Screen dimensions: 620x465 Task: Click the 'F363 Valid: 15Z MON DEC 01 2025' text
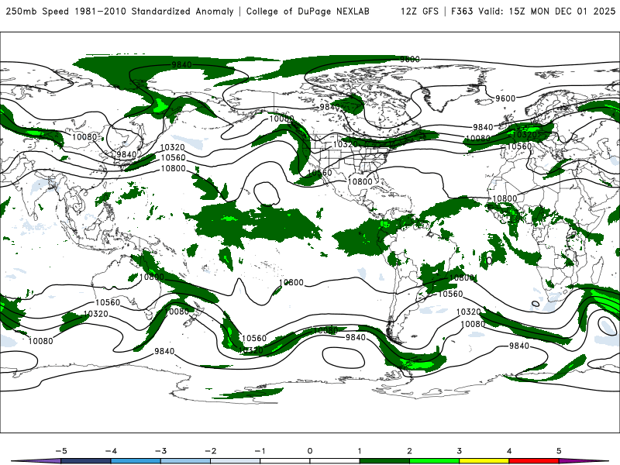533,12
